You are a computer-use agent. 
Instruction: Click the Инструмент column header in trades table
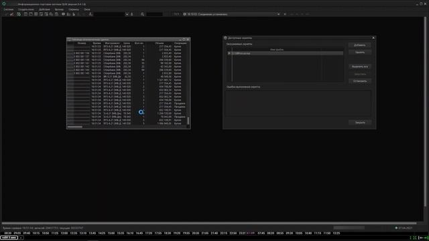(x=112, y=43)
